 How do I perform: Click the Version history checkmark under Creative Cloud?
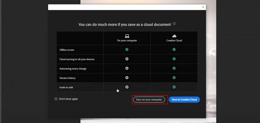174,78
